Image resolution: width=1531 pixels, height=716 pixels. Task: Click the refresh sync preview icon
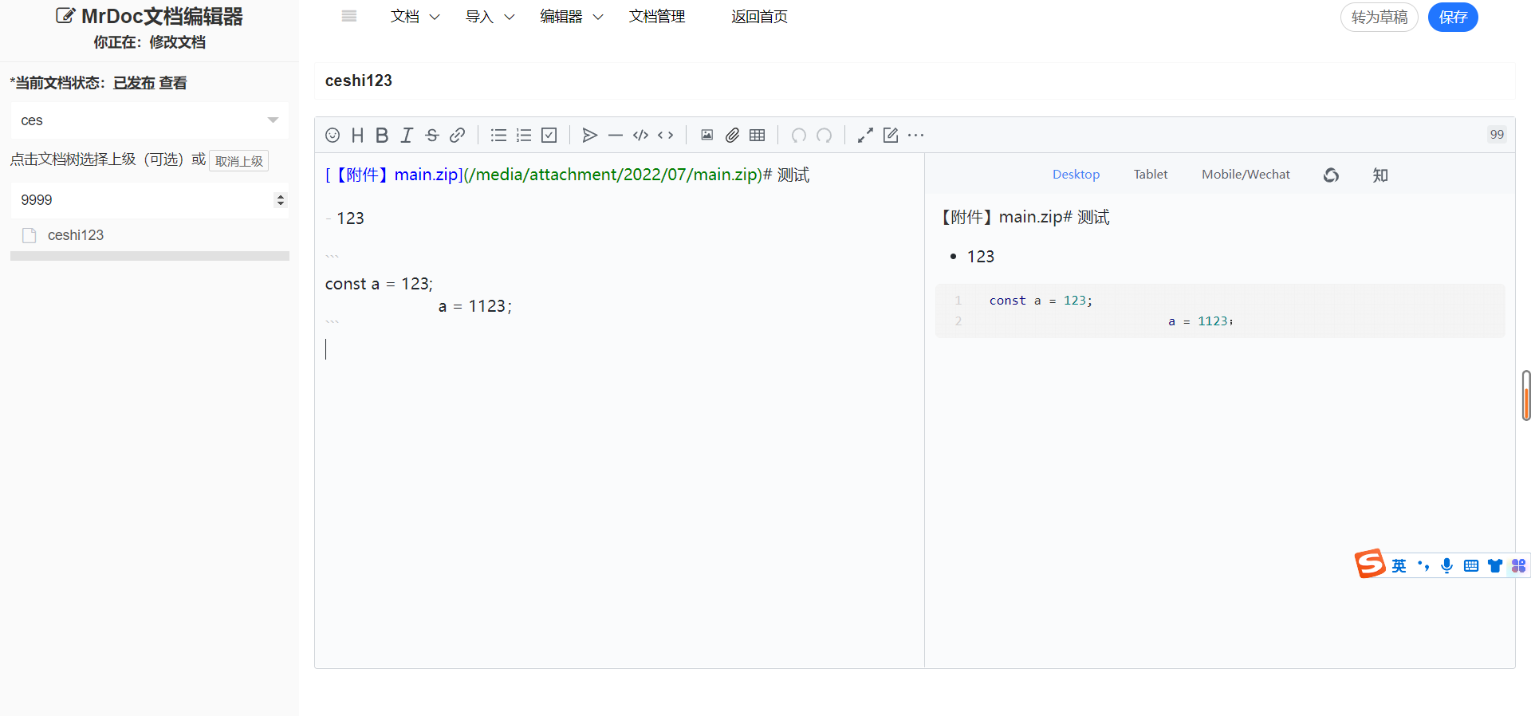[x=1331, y=175]
